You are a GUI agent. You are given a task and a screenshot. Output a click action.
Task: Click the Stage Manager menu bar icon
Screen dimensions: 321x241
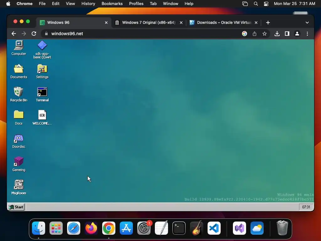point(245,3)
